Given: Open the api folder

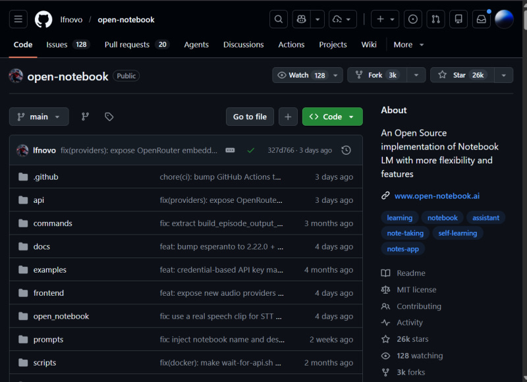Looking at the screenshot, I should point(39,200).
